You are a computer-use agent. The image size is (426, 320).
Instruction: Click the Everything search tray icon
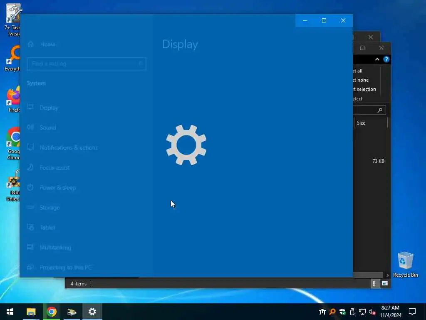click(x=332, y=312)
